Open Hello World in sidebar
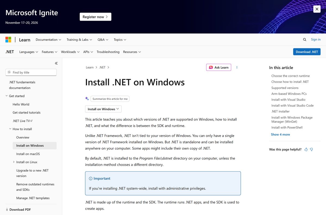 21,104
